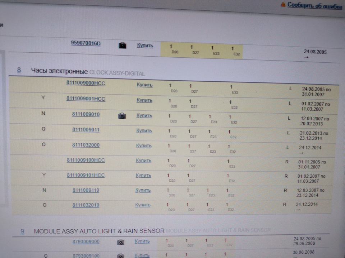Open part number 8111009100HCC
The height and width of the screenshot is (258, 345).
pyautogui.click(x=86, y=160)
